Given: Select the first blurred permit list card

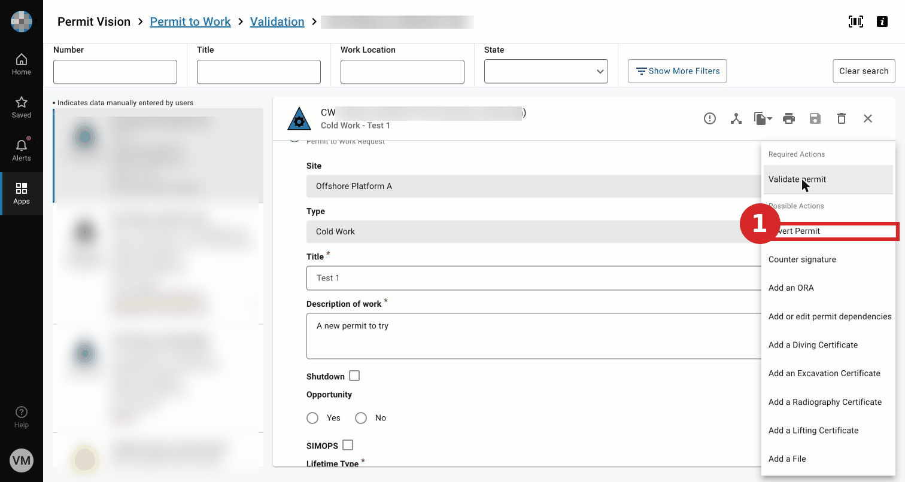Looking at the screenshot, I should [x=158, y=155].
